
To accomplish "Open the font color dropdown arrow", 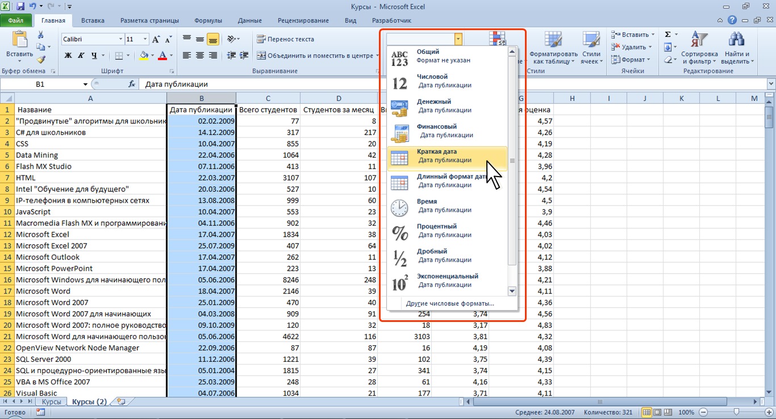I will click(x=171, y=56).
